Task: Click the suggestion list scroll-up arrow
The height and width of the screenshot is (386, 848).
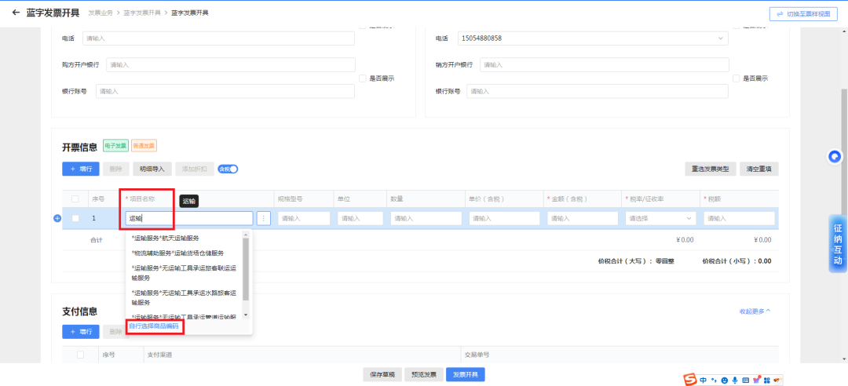Action: pos(246,234)
